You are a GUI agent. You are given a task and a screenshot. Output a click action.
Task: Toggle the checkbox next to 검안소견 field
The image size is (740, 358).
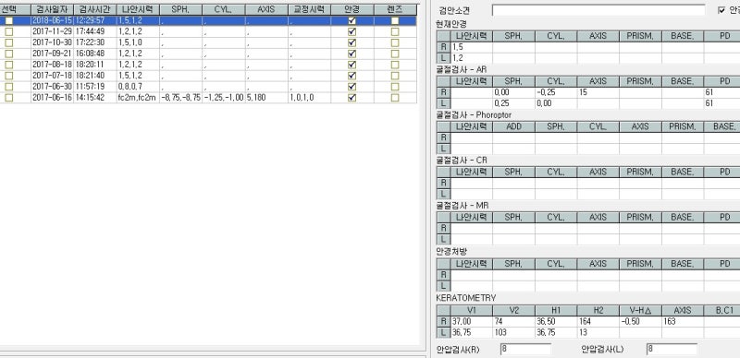pos(721,10)
